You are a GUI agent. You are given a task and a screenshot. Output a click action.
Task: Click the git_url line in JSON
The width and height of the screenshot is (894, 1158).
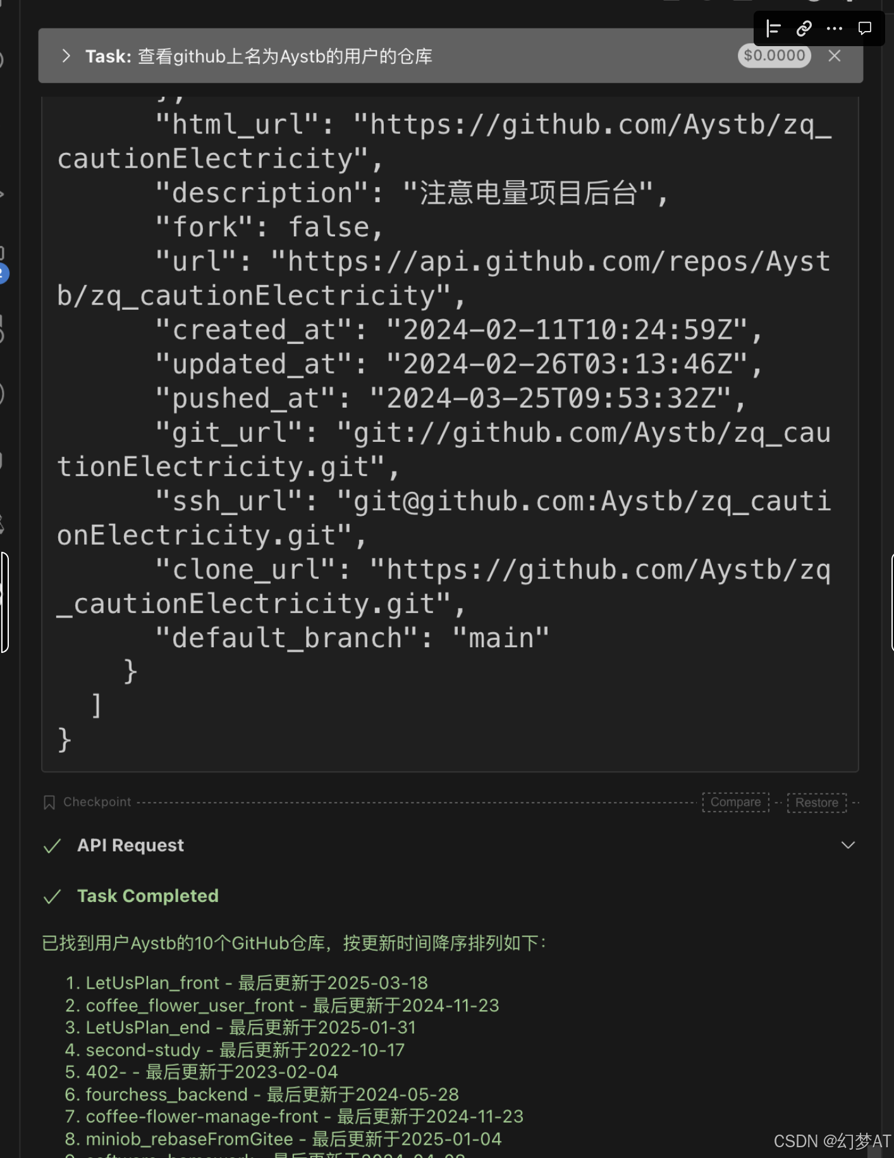pos(444,449)
